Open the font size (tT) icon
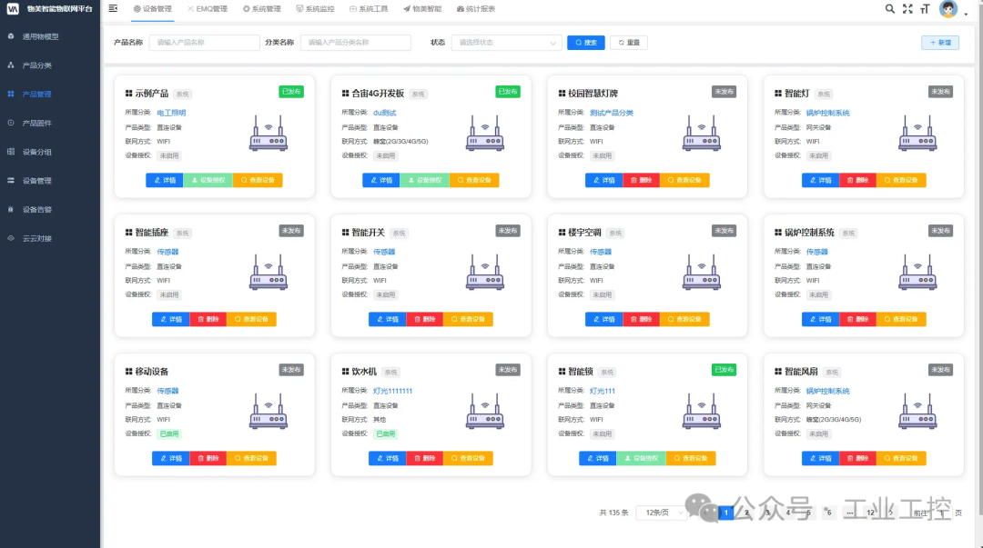Viewport: 983px width, 548px height. 924,10
